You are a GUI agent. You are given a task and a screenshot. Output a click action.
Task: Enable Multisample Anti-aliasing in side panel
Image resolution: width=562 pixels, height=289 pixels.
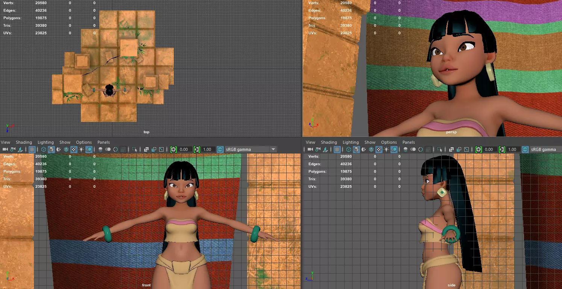click(421, 149)
